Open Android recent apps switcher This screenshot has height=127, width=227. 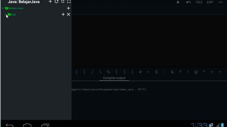pos(45,125)
